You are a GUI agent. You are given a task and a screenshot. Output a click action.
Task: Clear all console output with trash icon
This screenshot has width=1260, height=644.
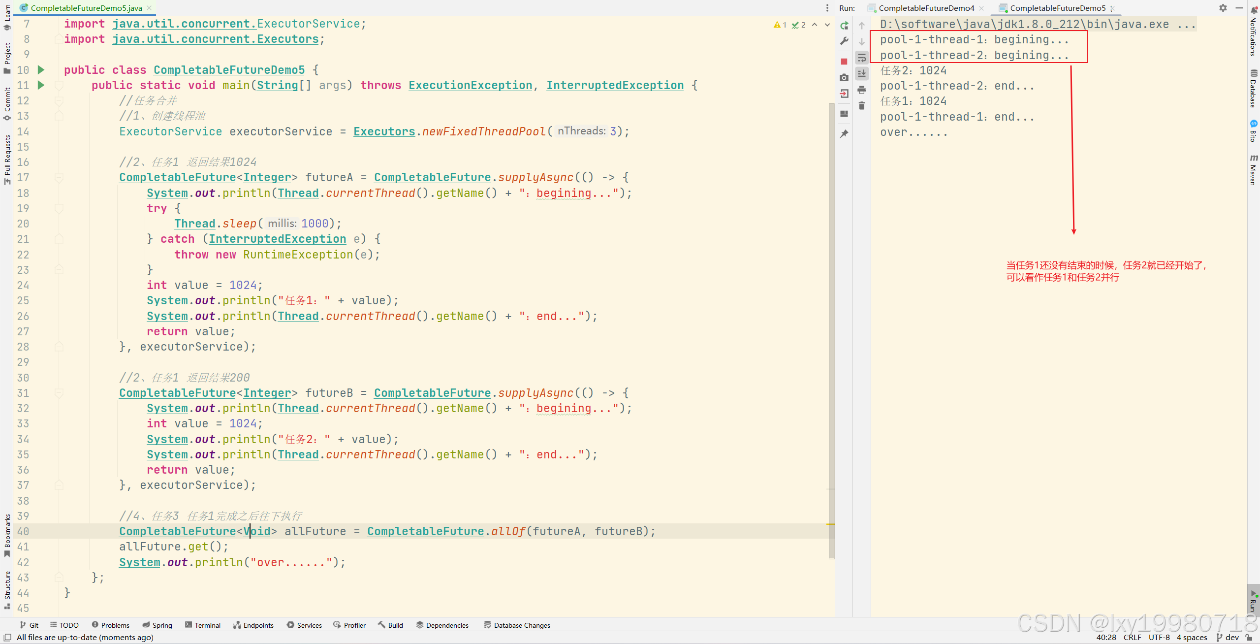[862, 106]
